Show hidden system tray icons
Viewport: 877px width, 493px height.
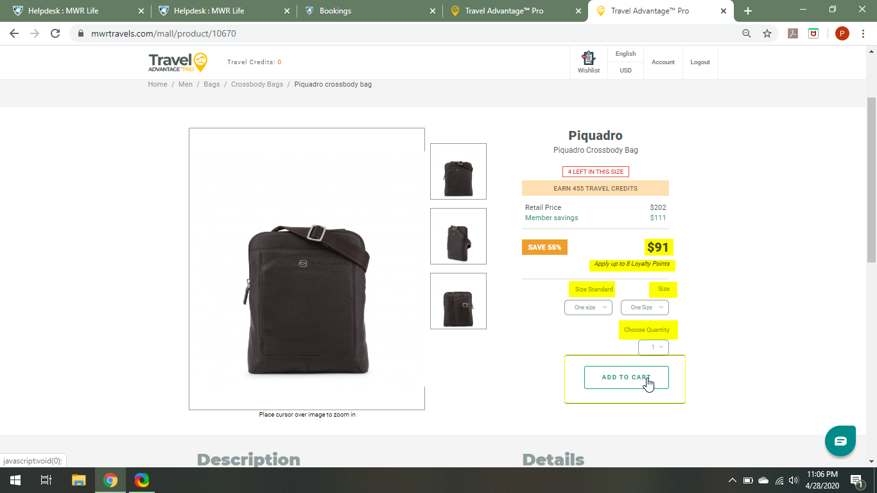point(732,480)
